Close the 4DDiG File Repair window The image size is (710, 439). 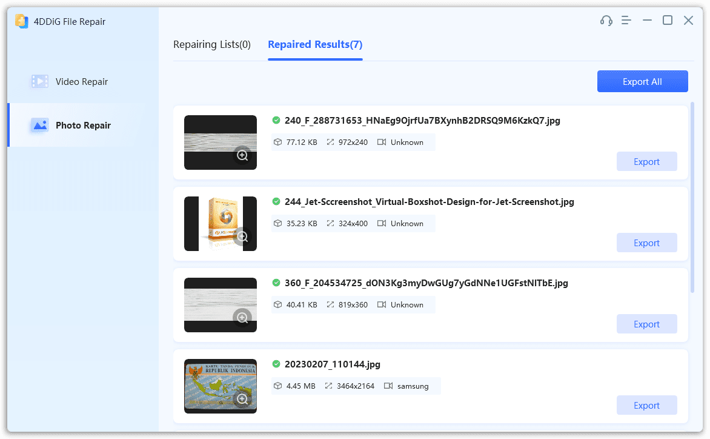[688, 21]
